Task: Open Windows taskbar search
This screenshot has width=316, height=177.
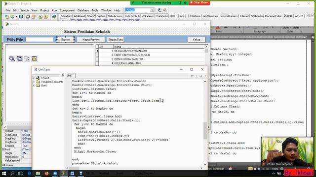Action: (12, 173)
